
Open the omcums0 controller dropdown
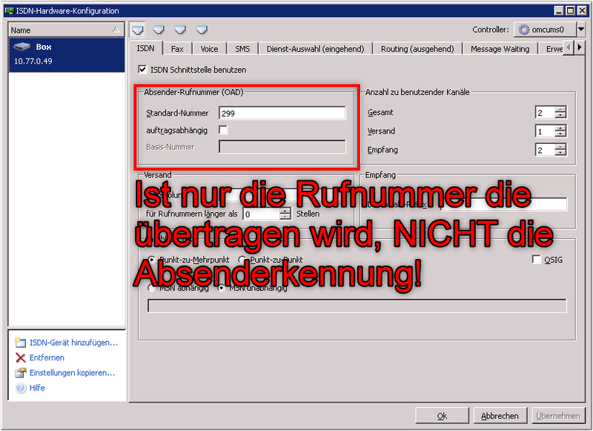(582, 30)
